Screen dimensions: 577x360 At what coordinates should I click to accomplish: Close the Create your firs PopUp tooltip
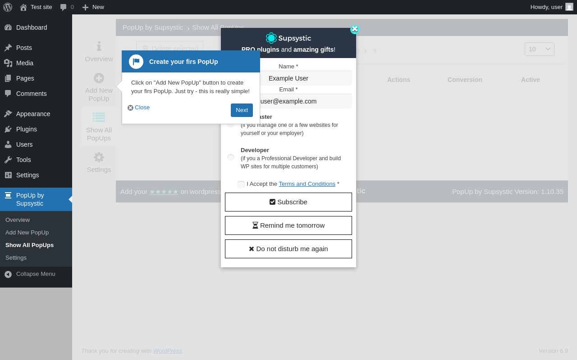138,108
